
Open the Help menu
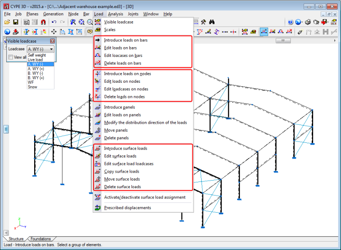point(168,14)
